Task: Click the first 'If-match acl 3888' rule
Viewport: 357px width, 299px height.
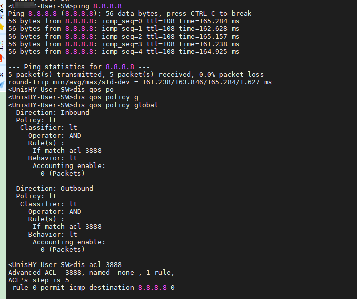Action: coord(67,151)
